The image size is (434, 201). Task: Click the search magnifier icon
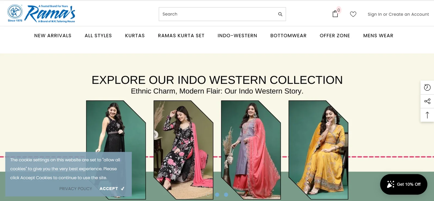point(280,14)
